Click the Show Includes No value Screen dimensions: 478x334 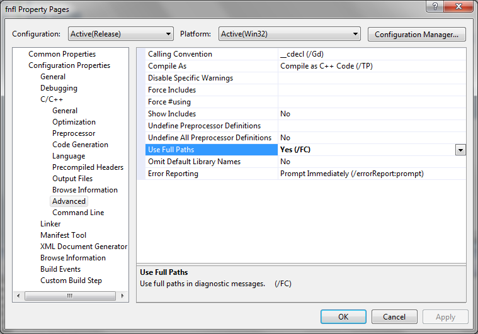(285, 114)
